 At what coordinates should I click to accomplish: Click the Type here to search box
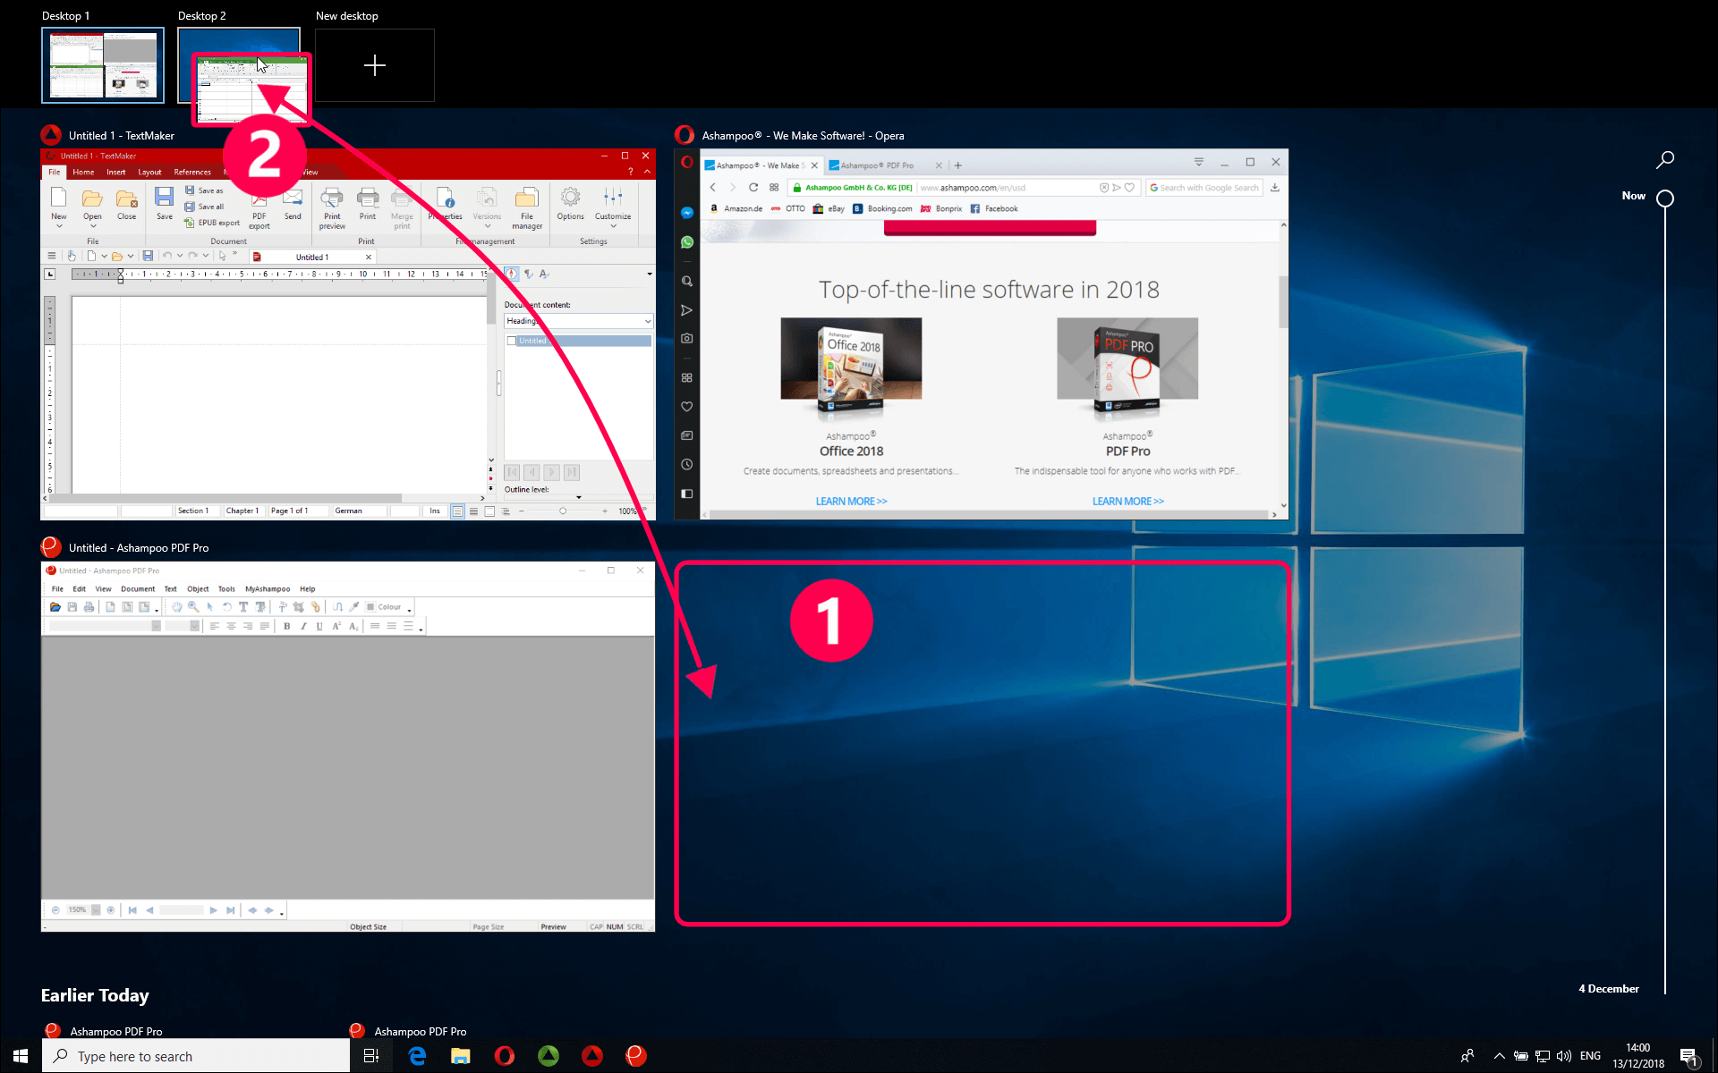coord(196,1056)
